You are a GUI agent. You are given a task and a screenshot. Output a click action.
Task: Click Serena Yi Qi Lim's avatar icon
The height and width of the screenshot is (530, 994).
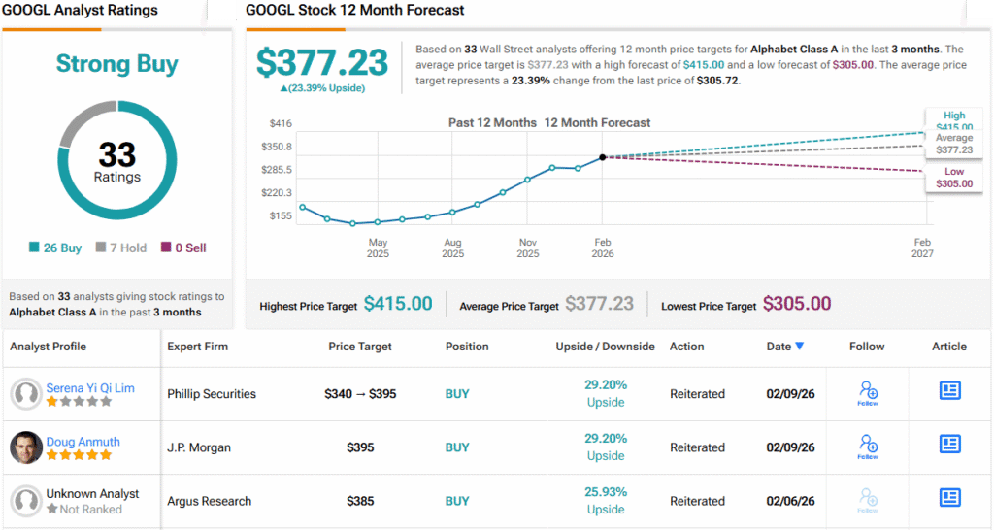26,394
